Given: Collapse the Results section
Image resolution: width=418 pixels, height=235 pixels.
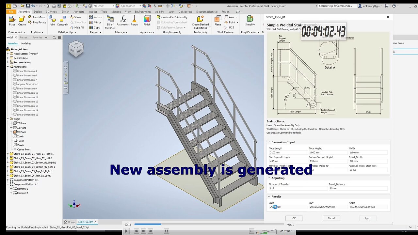Looking at the screenshot, I should [x=269, y=197].
